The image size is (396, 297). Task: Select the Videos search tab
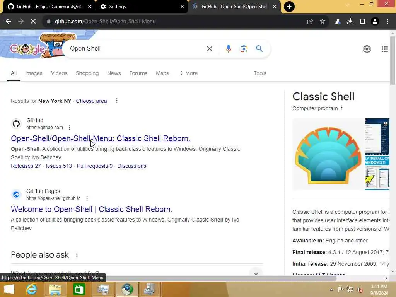click(x=59, y=73)
